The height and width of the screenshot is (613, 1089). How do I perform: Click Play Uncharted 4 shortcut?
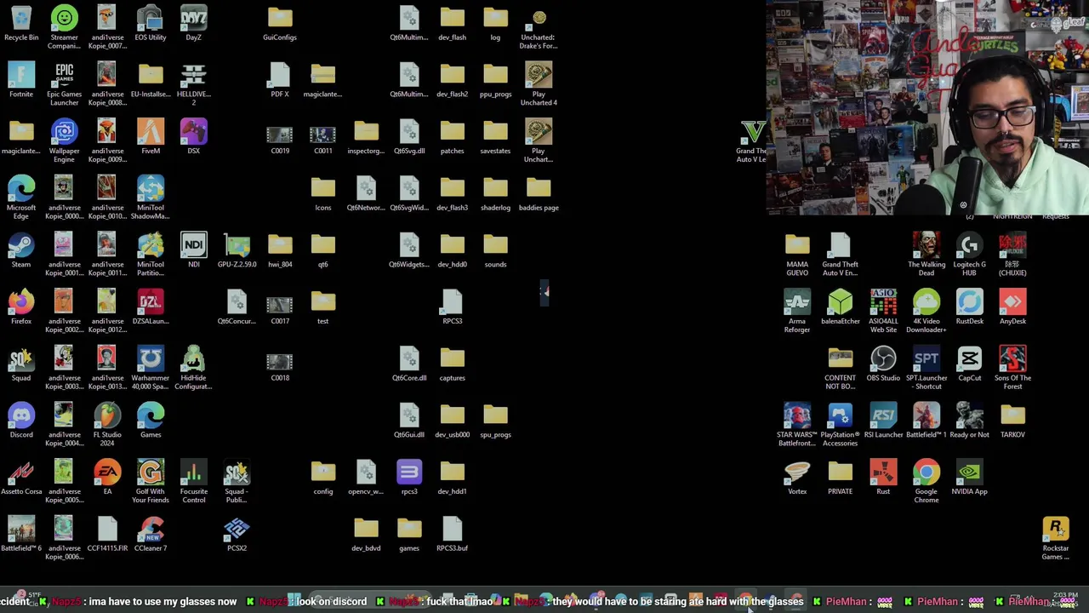coord(539,84)
